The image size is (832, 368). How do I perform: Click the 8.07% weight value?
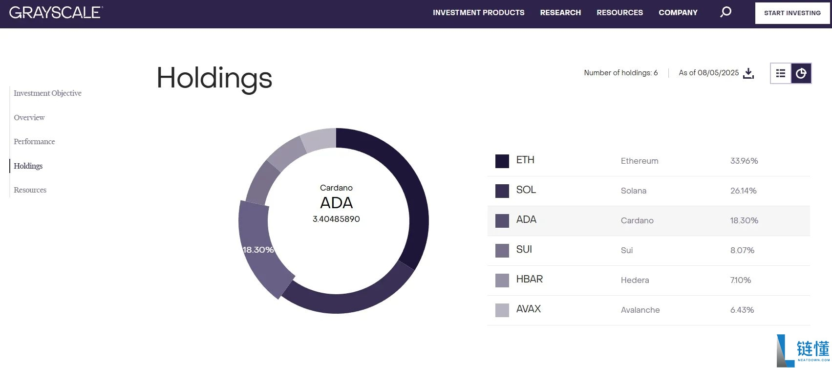(743, 250)
